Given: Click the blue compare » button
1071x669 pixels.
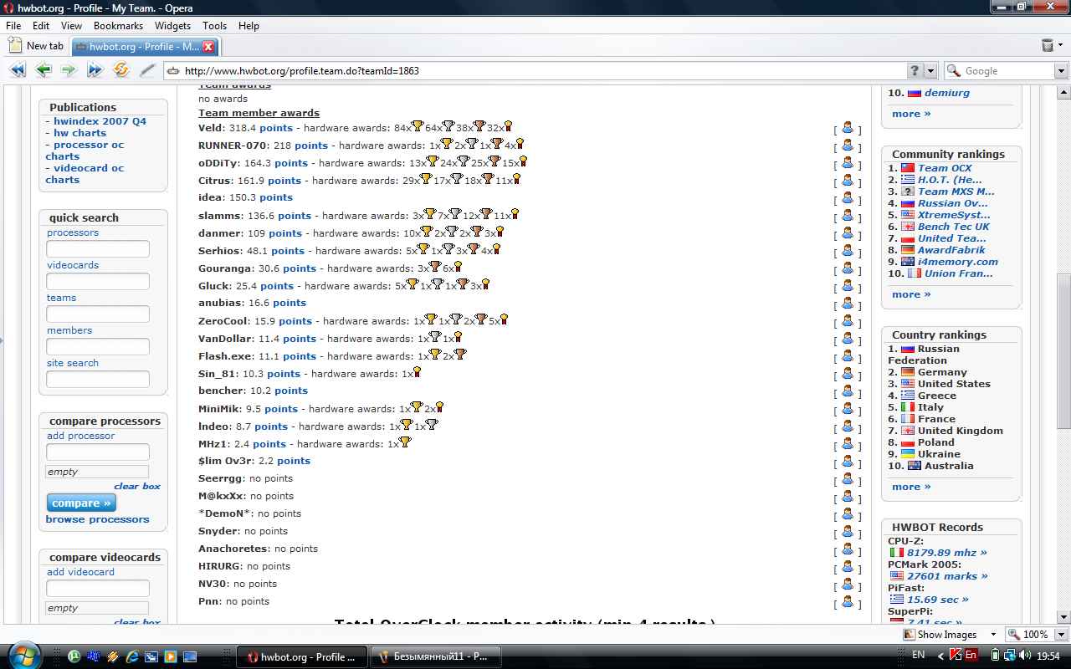Looking at the screenshot, I should (x=81, y=503).
